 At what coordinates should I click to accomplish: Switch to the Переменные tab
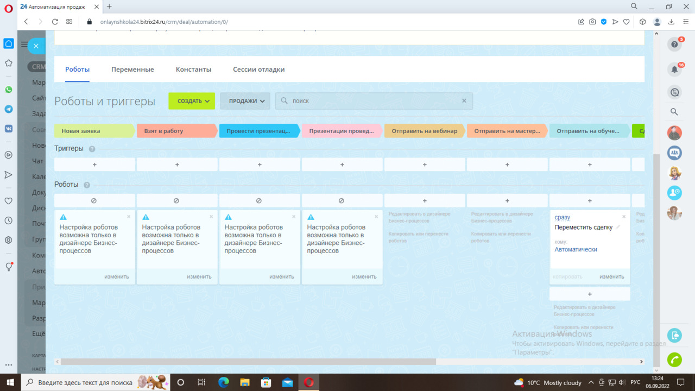click(x=132, y=70)
